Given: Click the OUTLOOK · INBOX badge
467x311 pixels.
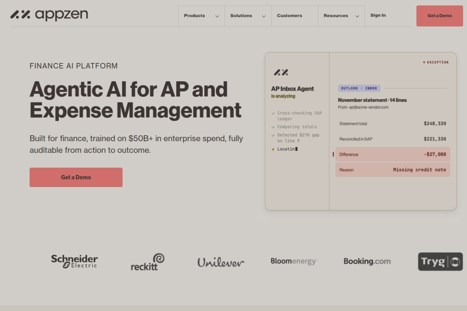Looking at the screenshot, I should (359, 88).
